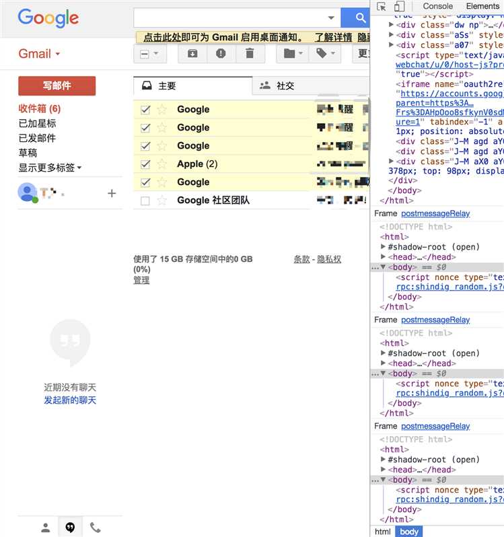
Task: Switch to the 主要 primary tab
Action: 192,85
